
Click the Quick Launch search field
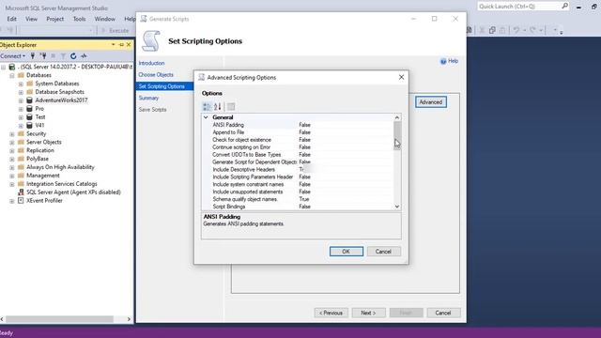coord(519,7)
